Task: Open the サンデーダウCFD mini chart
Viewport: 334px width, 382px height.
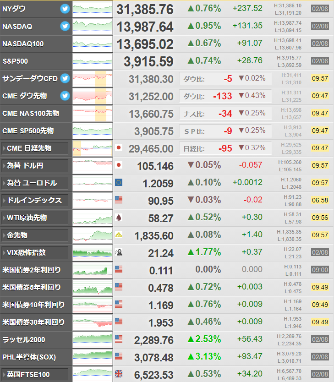Action: [x=93, y=79]
